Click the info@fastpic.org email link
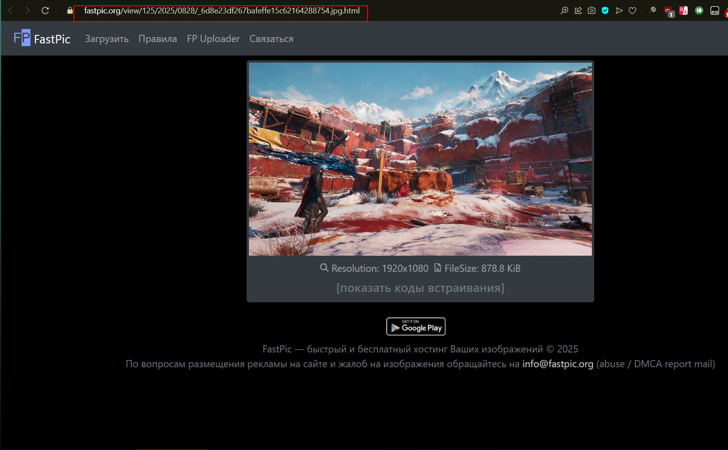 pos(558,364)
